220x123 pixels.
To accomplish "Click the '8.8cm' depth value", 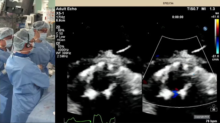I will coord(60,20).
